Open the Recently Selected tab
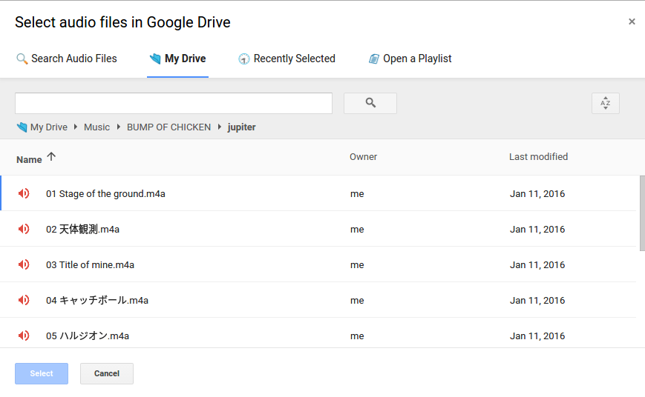Screen dimensions: 645x397 coord(287,59)
